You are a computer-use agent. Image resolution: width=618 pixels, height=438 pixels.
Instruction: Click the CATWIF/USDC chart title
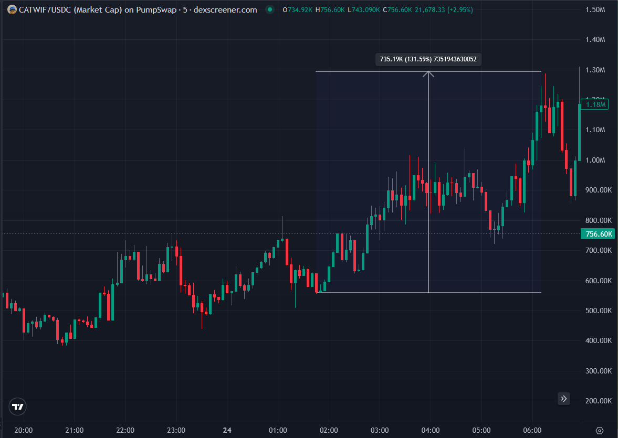click(x=138, y=10)
